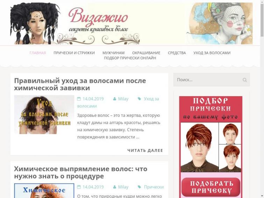Open author Milay of first post
264x198 pixels.
123,99
